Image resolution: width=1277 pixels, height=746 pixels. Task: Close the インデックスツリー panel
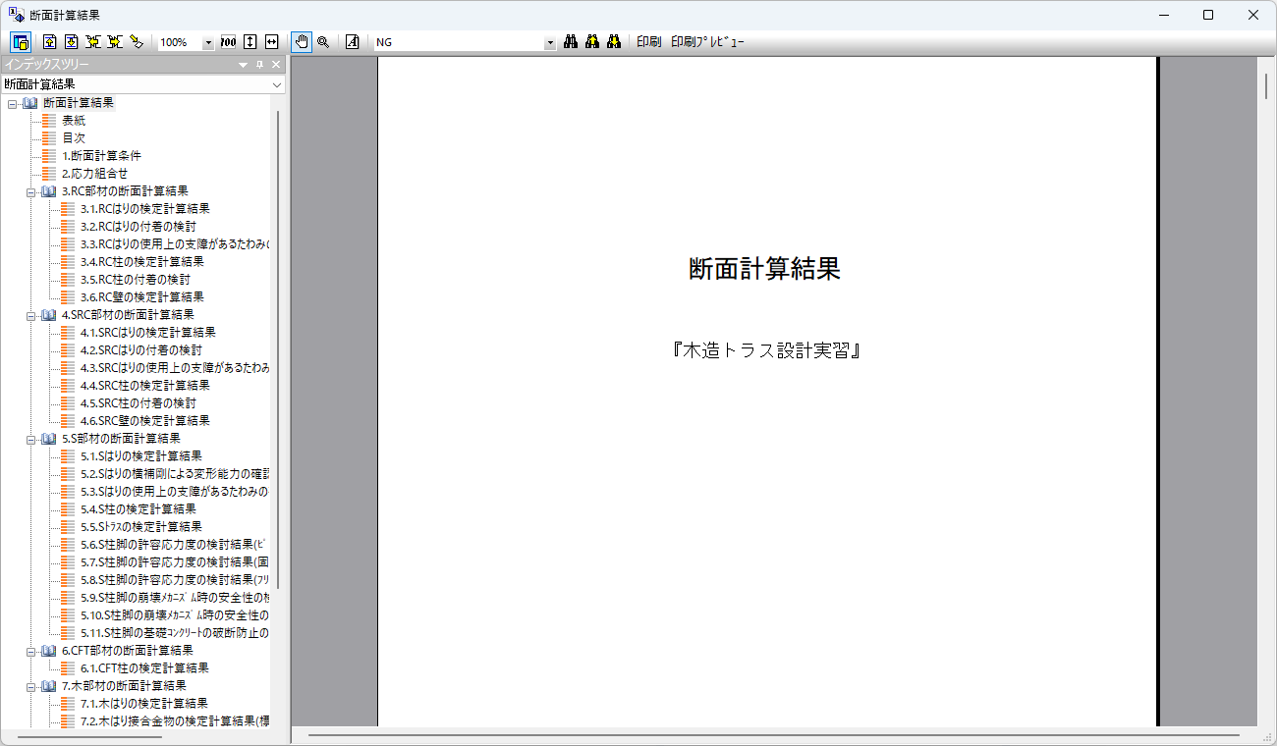click(x=276, y=65)
